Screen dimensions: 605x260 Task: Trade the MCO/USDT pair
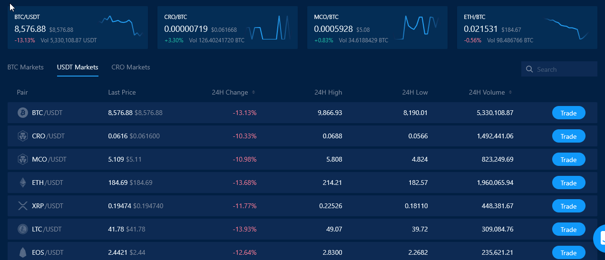(569, 159)
